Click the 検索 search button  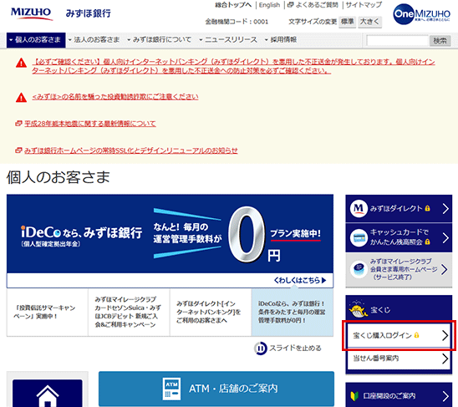[x=440, y=40]
